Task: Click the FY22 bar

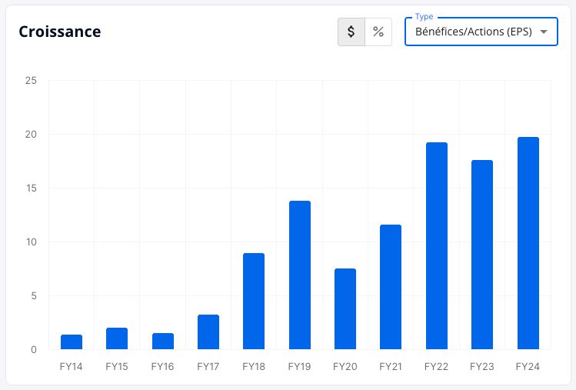Action: [x=437, y=245]
